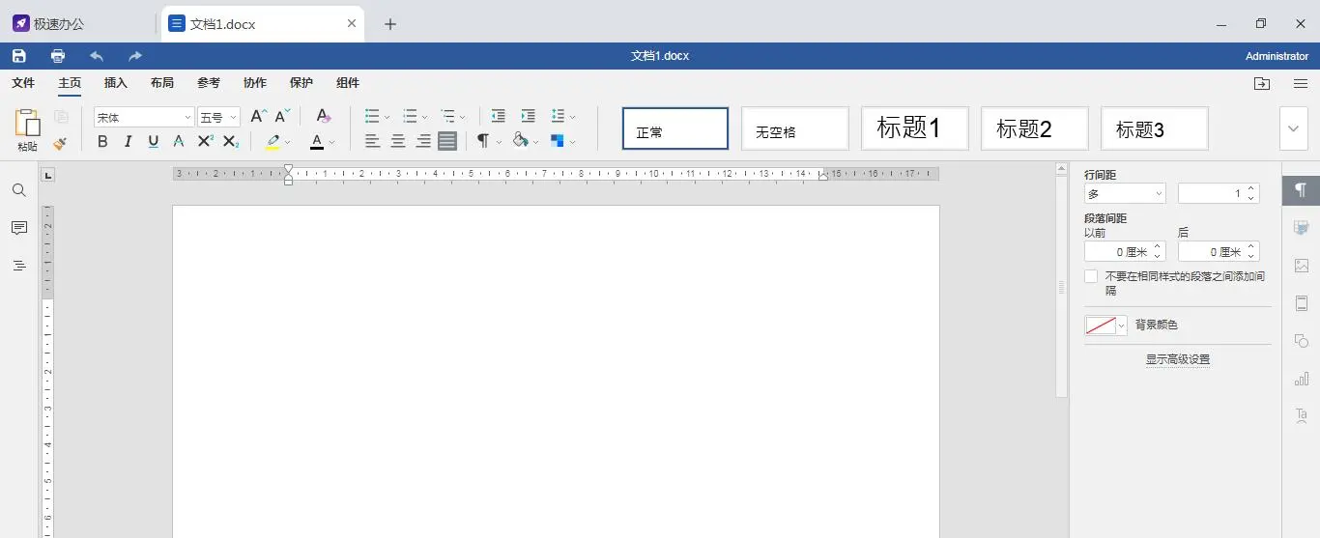The height and width of the screenshot is (538, 1320).
Task: Open the search sidebar icon
Action: [19, 190]
